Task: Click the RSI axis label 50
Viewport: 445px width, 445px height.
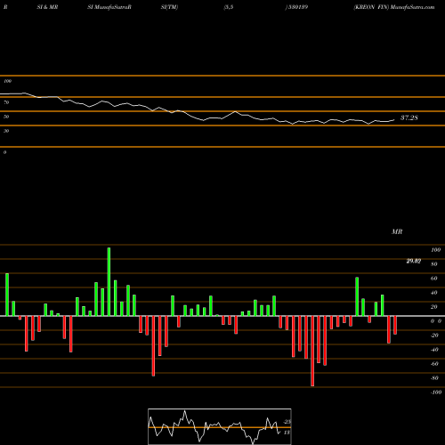Action: (x=6, y=117)
